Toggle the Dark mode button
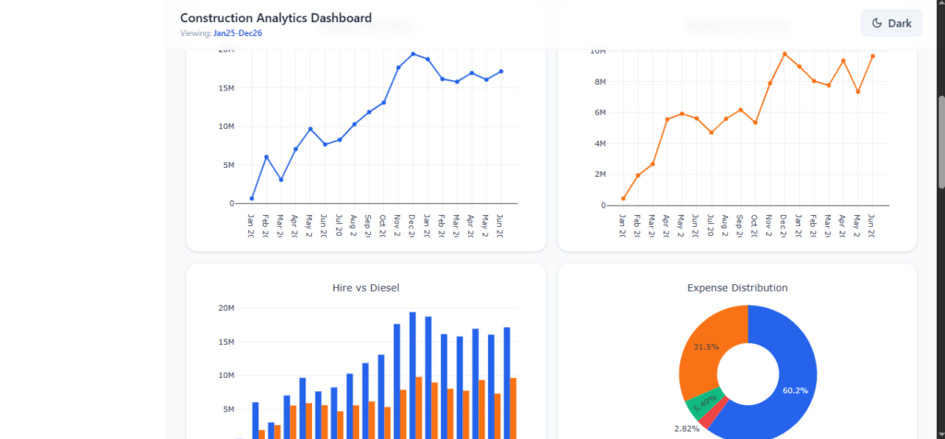This screenshot has width=945, height=439. pos(891,23)
